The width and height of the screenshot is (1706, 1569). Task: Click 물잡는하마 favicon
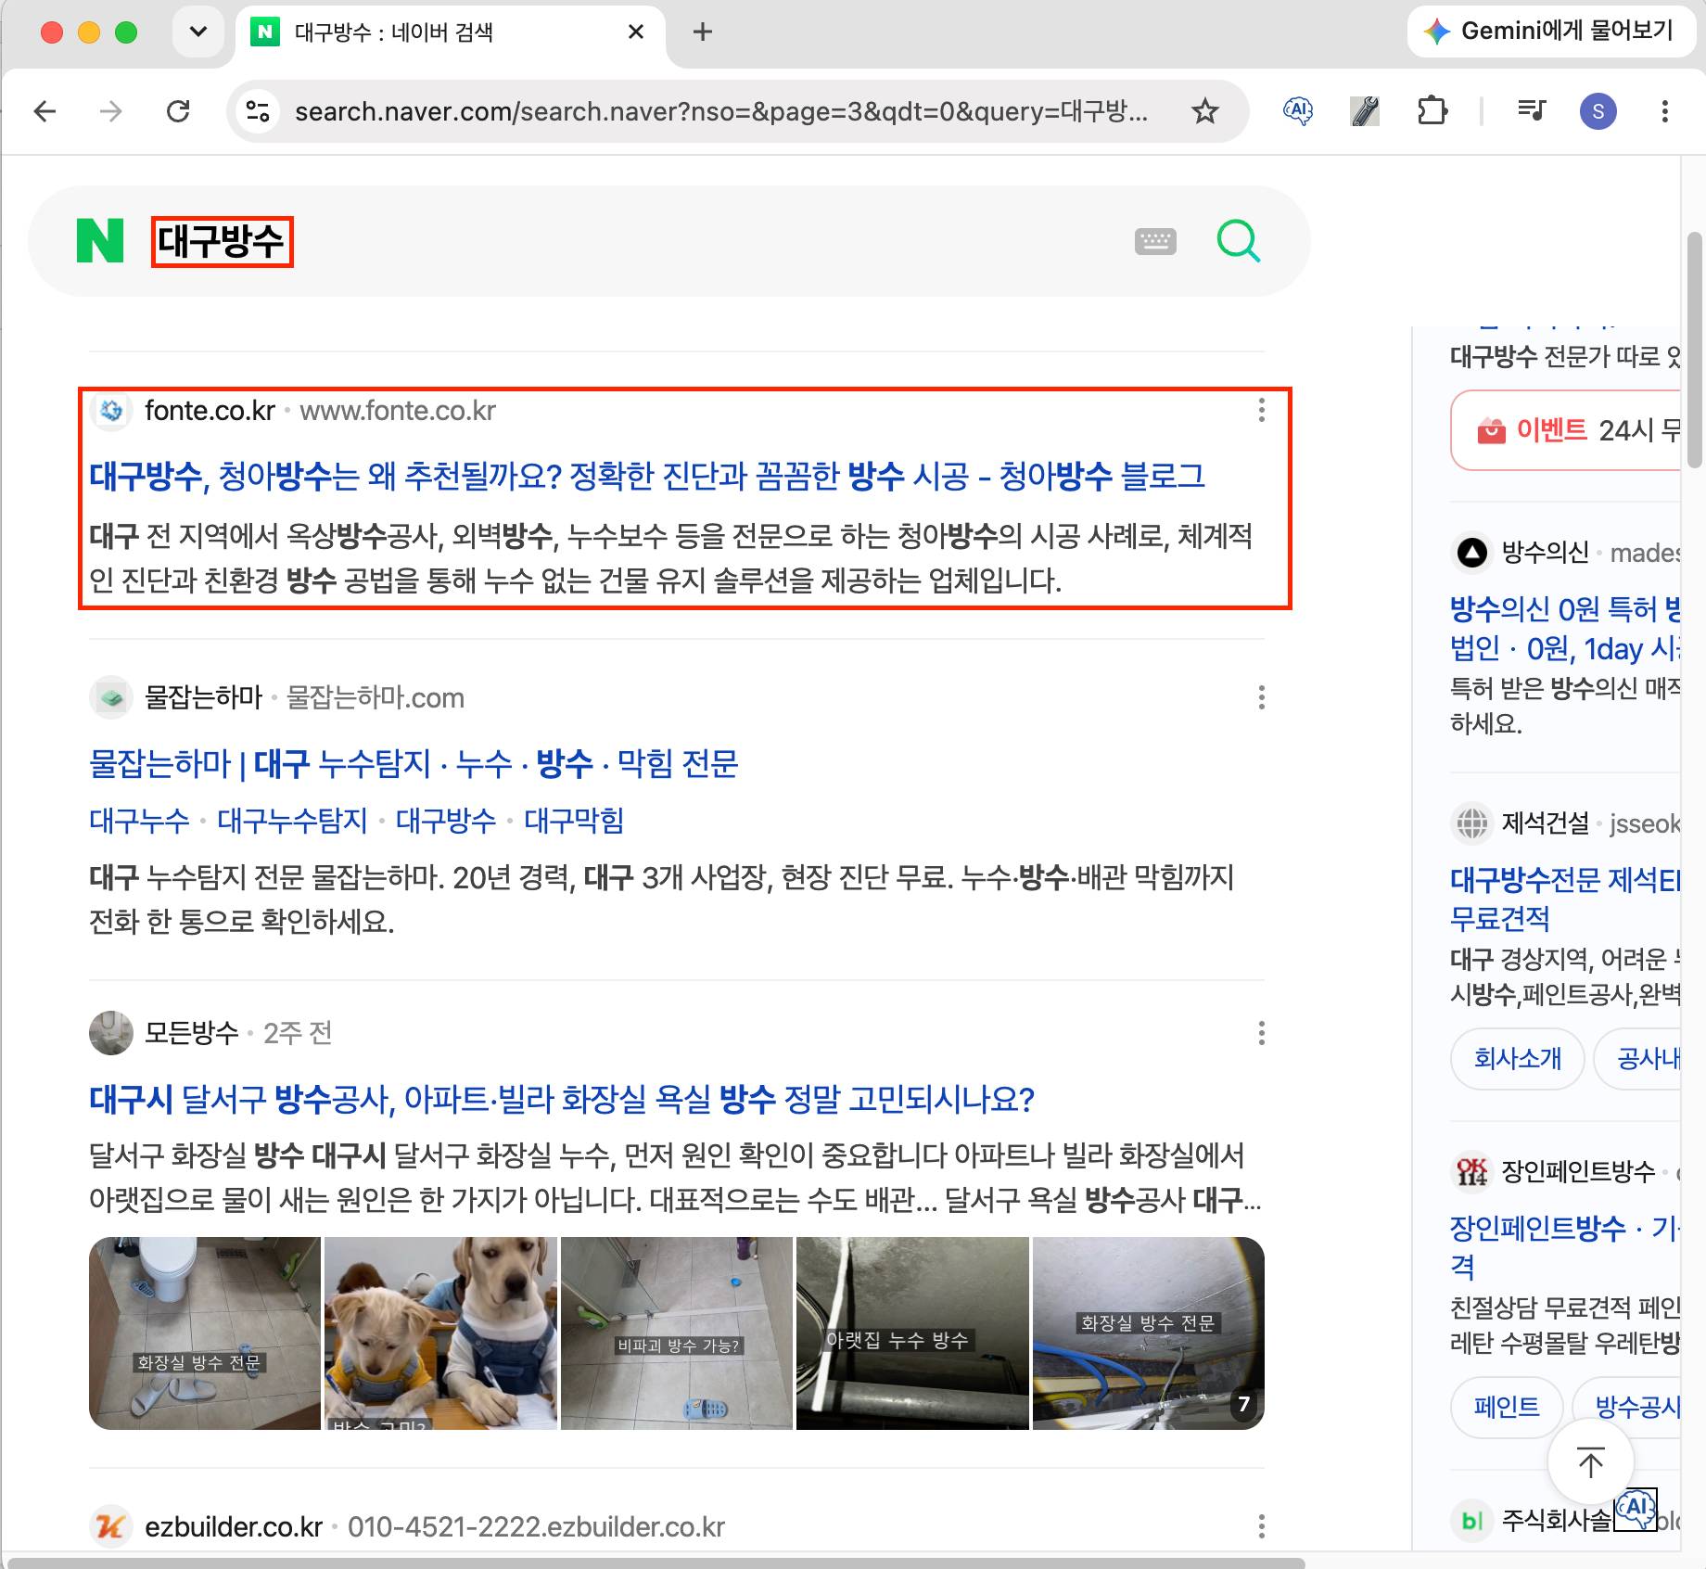click(x=111, y=697)
